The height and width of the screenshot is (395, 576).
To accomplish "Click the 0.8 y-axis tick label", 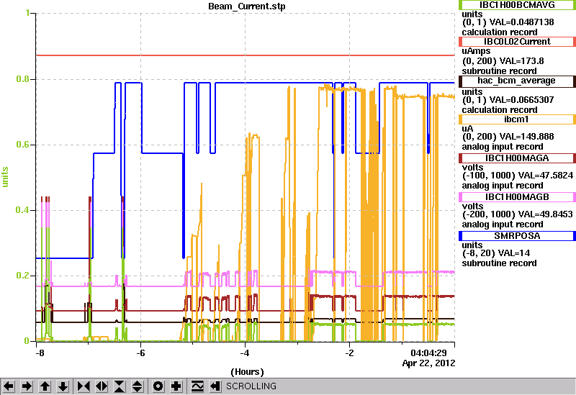I will (23, 79).
